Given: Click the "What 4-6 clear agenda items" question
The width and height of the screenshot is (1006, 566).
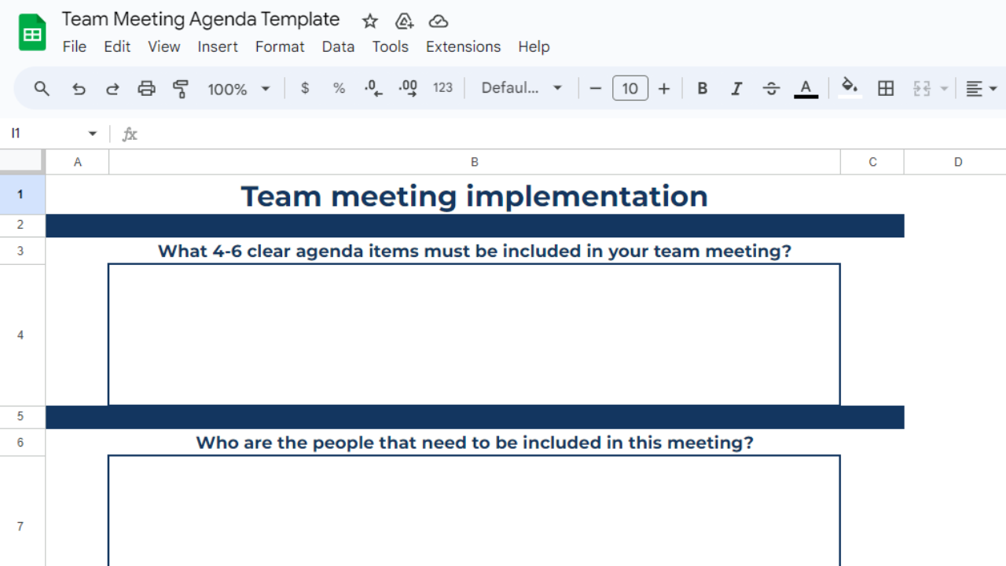Looking at the screenshot, I should tap(475, 251).
